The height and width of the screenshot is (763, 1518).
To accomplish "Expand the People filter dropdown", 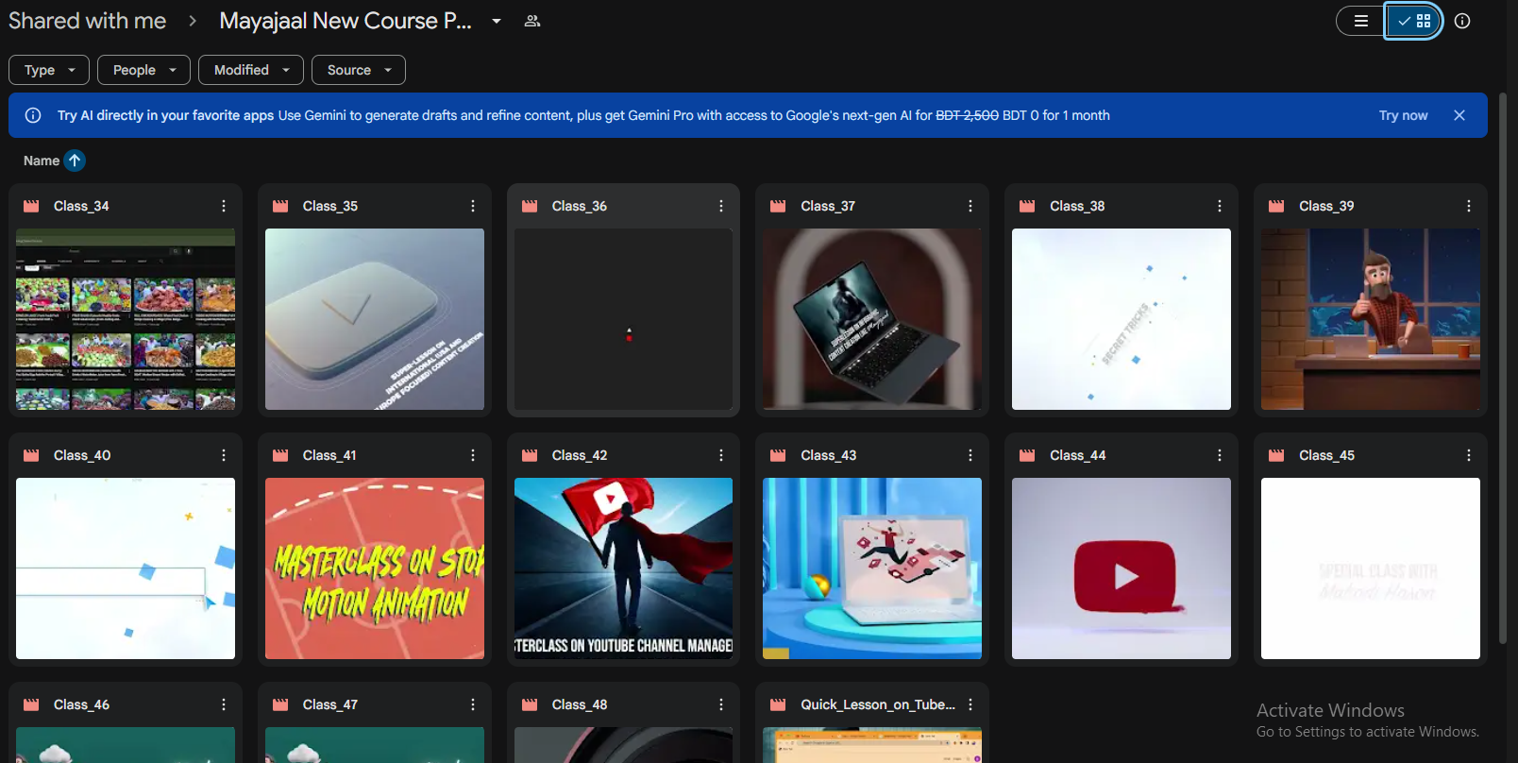I will click(143, 70).
